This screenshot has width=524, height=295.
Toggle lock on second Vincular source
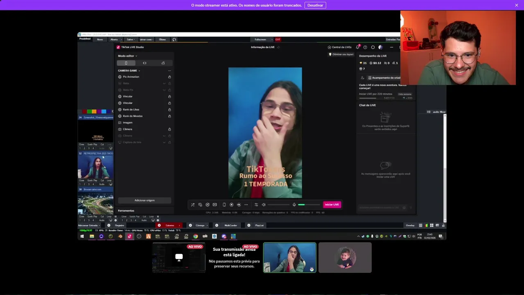coord(169,103)
